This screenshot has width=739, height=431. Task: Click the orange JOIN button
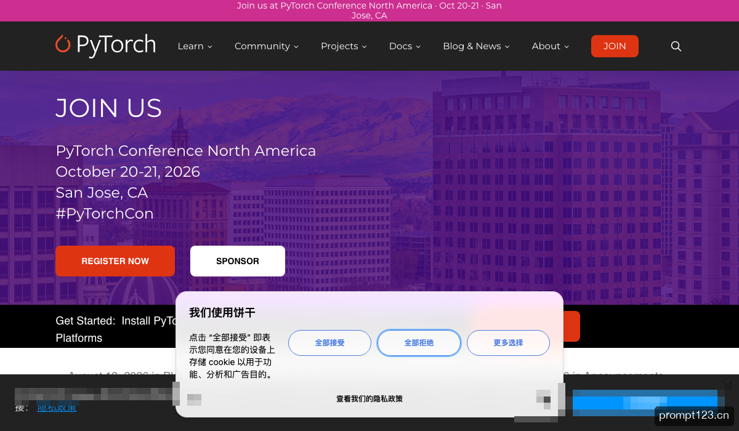pos(615,46)
